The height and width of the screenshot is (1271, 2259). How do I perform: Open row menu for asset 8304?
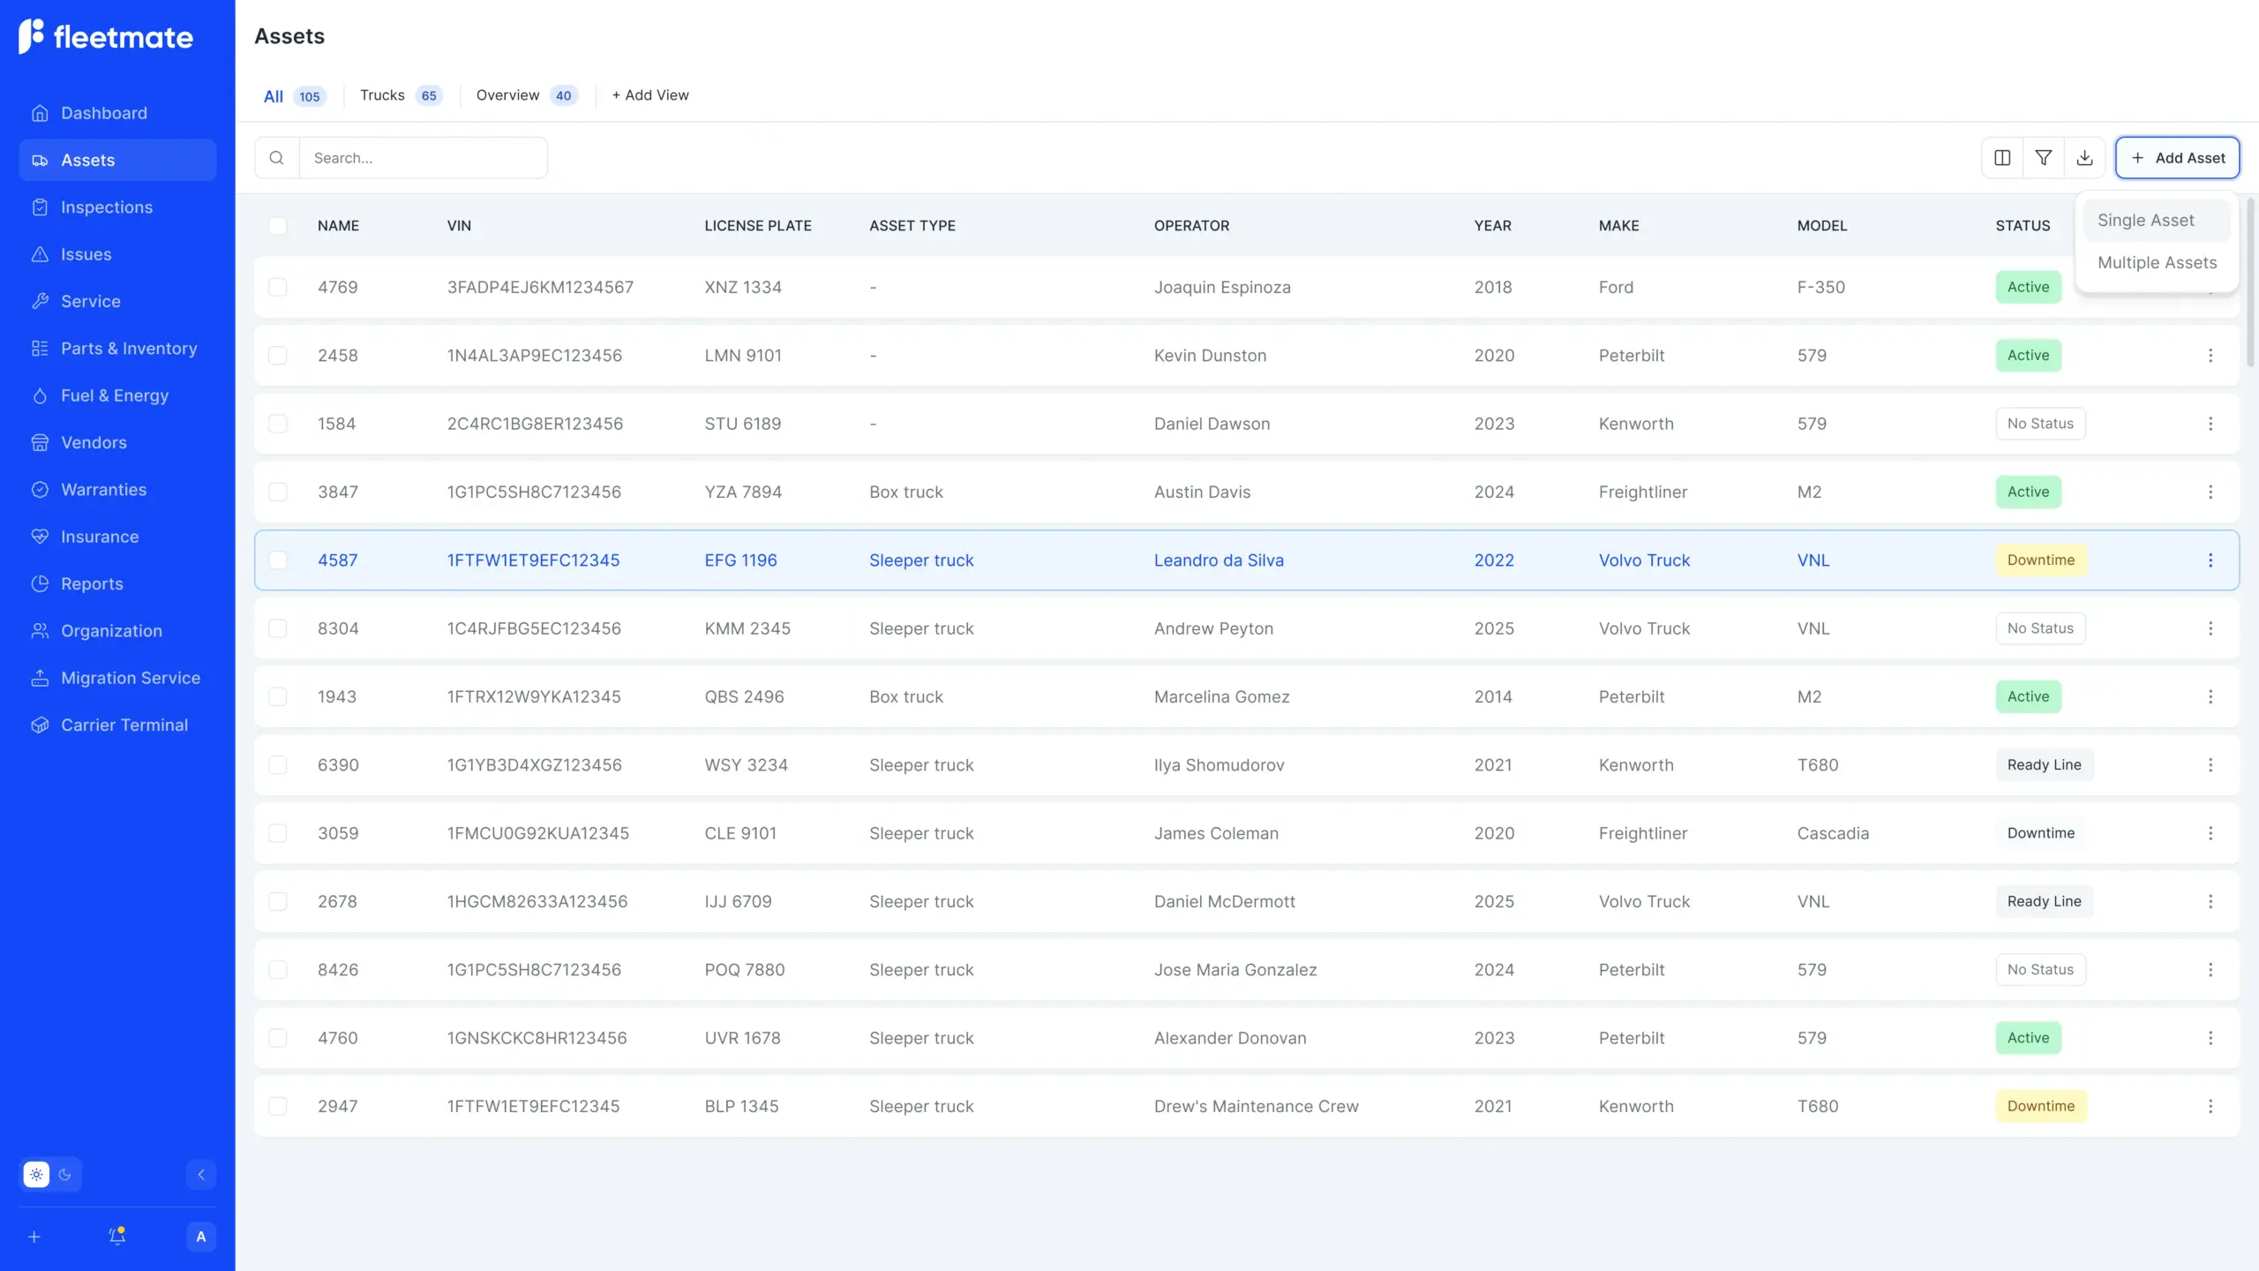click(2210, 628)
